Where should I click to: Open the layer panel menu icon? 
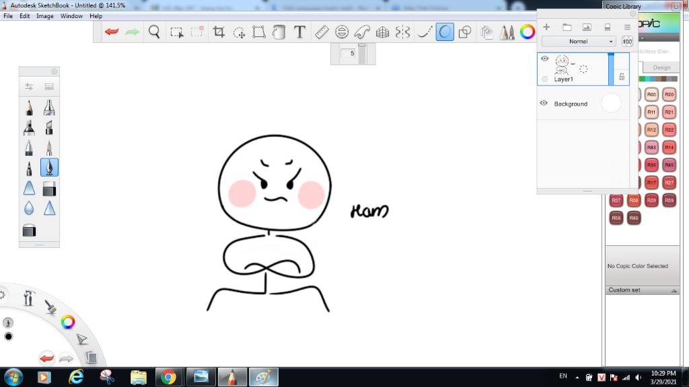point(627,27)
